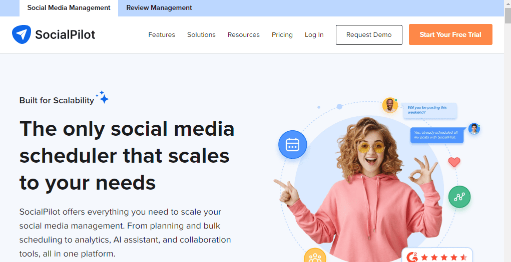Click the yellow team members icon

315,256
